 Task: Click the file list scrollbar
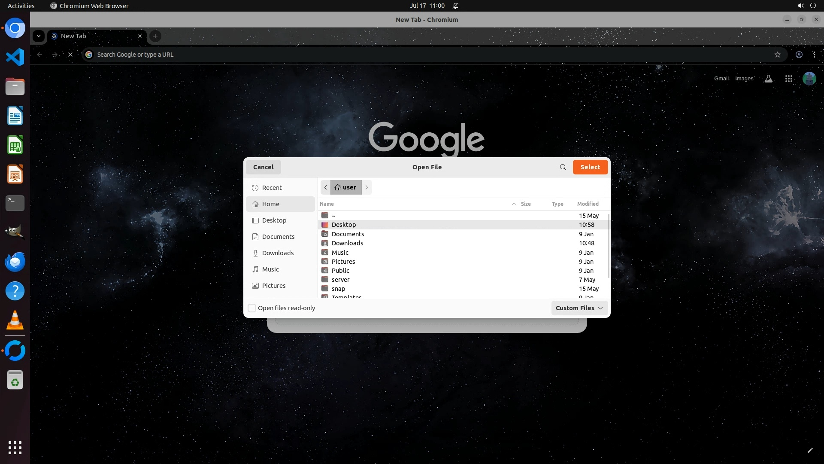pos(609,245)
